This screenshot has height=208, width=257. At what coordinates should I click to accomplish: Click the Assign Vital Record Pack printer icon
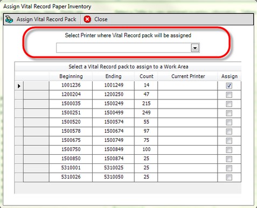click(9, 19)
